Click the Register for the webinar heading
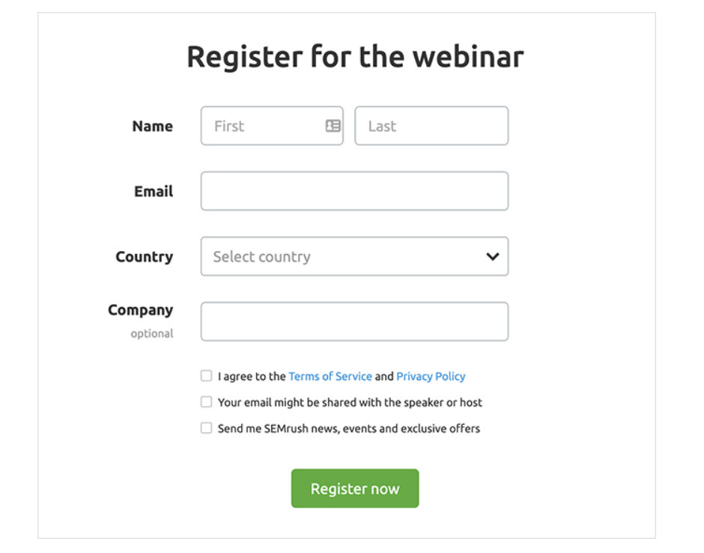Viewport: 704px width, 553px height. point(354,57)
